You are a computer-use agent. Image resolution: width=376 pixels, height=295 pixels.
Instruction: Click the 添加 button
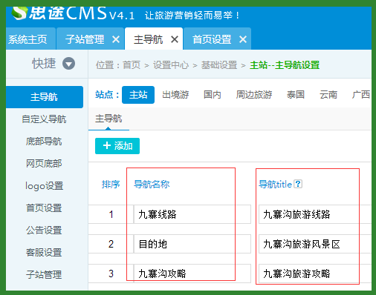coord(117,146)
